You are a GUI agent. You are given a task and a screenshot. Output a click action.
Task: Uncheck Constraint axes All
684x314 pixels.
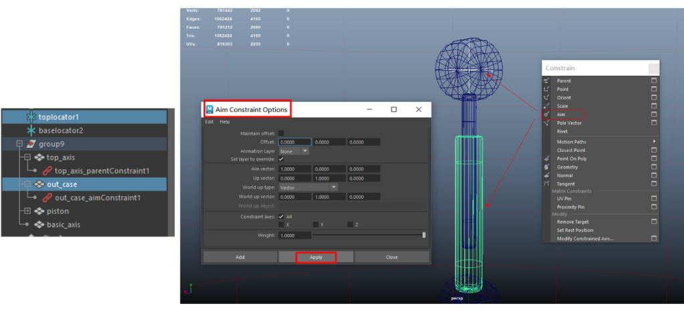pyautogui.click(x=281, y=217)
